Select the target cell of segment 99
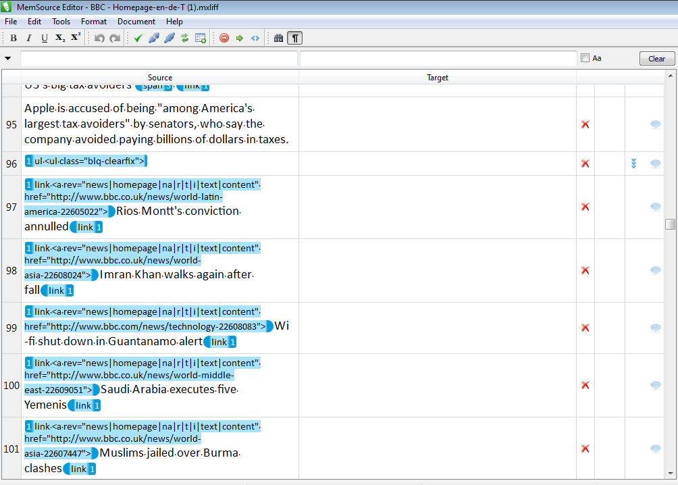Viewport: 678px width, 485px height. tap(438, 328)
